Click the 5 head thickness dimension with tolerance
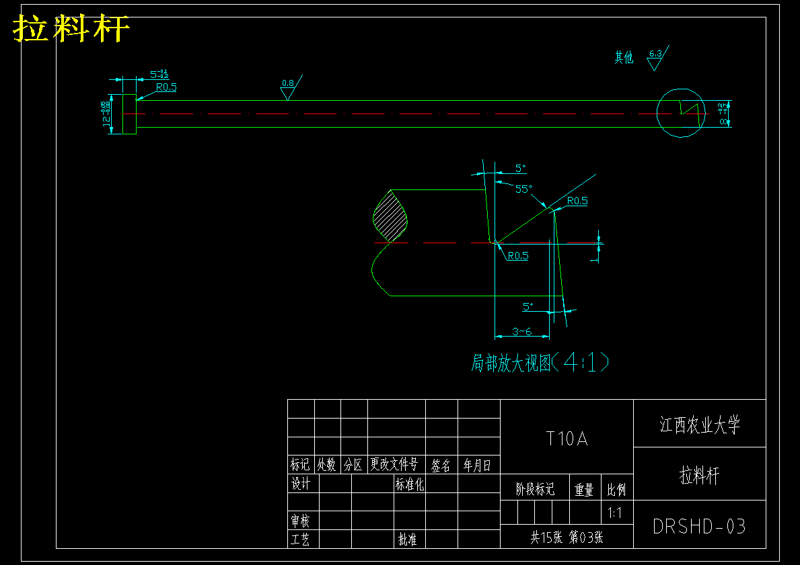Viewport: 800px width, 565px height. tap(159, 75)
